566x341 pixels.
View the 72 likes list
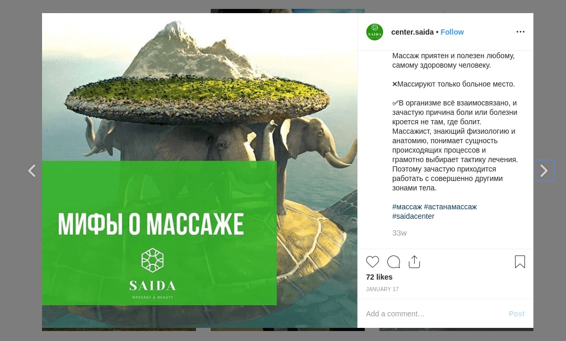click(379, 277)
